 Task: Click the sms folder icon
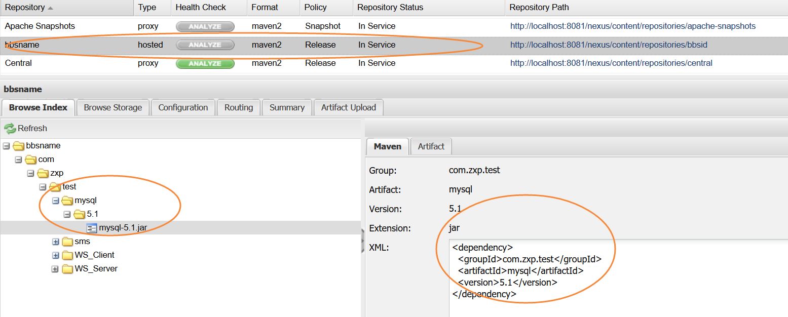[67, 242]
